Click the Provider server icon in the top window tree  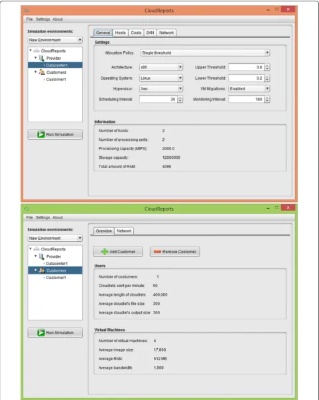click(x=42, y=58)
